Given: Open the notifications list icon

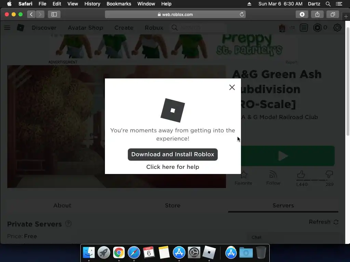Looking at the screenshot, I should [304, 28].
